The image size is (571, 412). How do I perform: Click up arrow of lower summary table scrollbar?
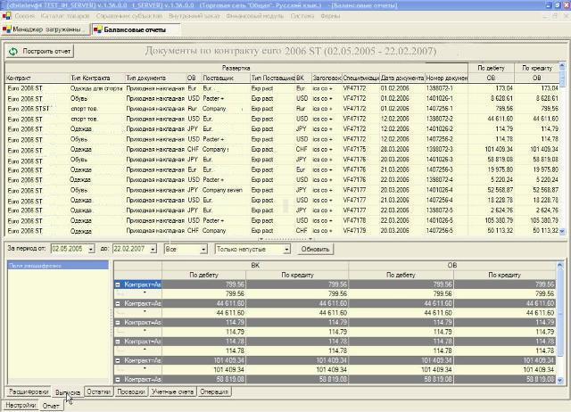[x=560, y=265]
